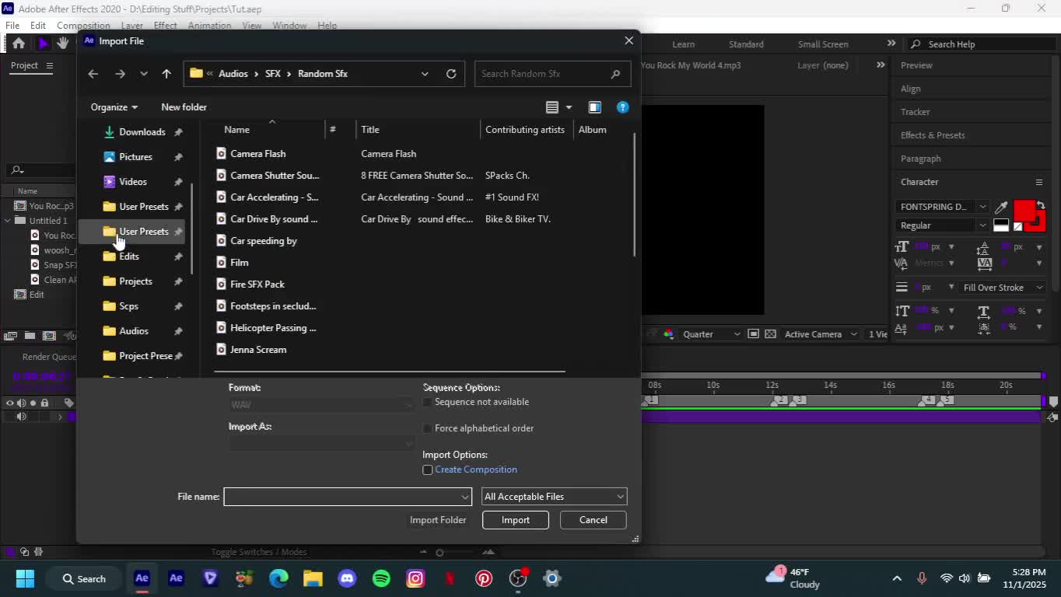This screenshot has height=597, width=1061.
Task: Open the Composition menu
Action: tap(83, 26)
